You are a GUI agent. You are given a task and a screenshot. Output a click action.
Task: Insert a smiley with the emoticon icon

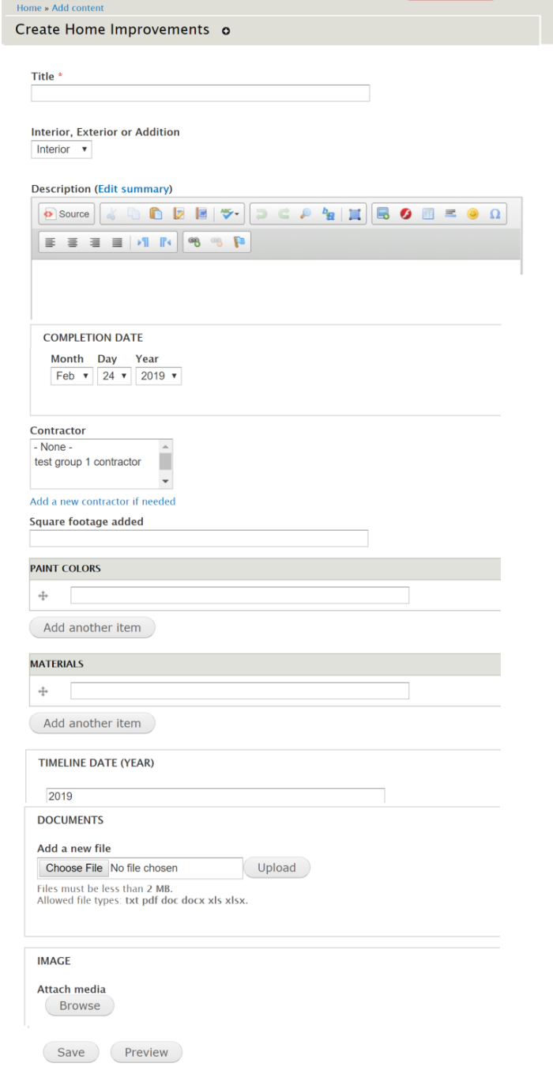pyautogui.click(x=472, y=214)
